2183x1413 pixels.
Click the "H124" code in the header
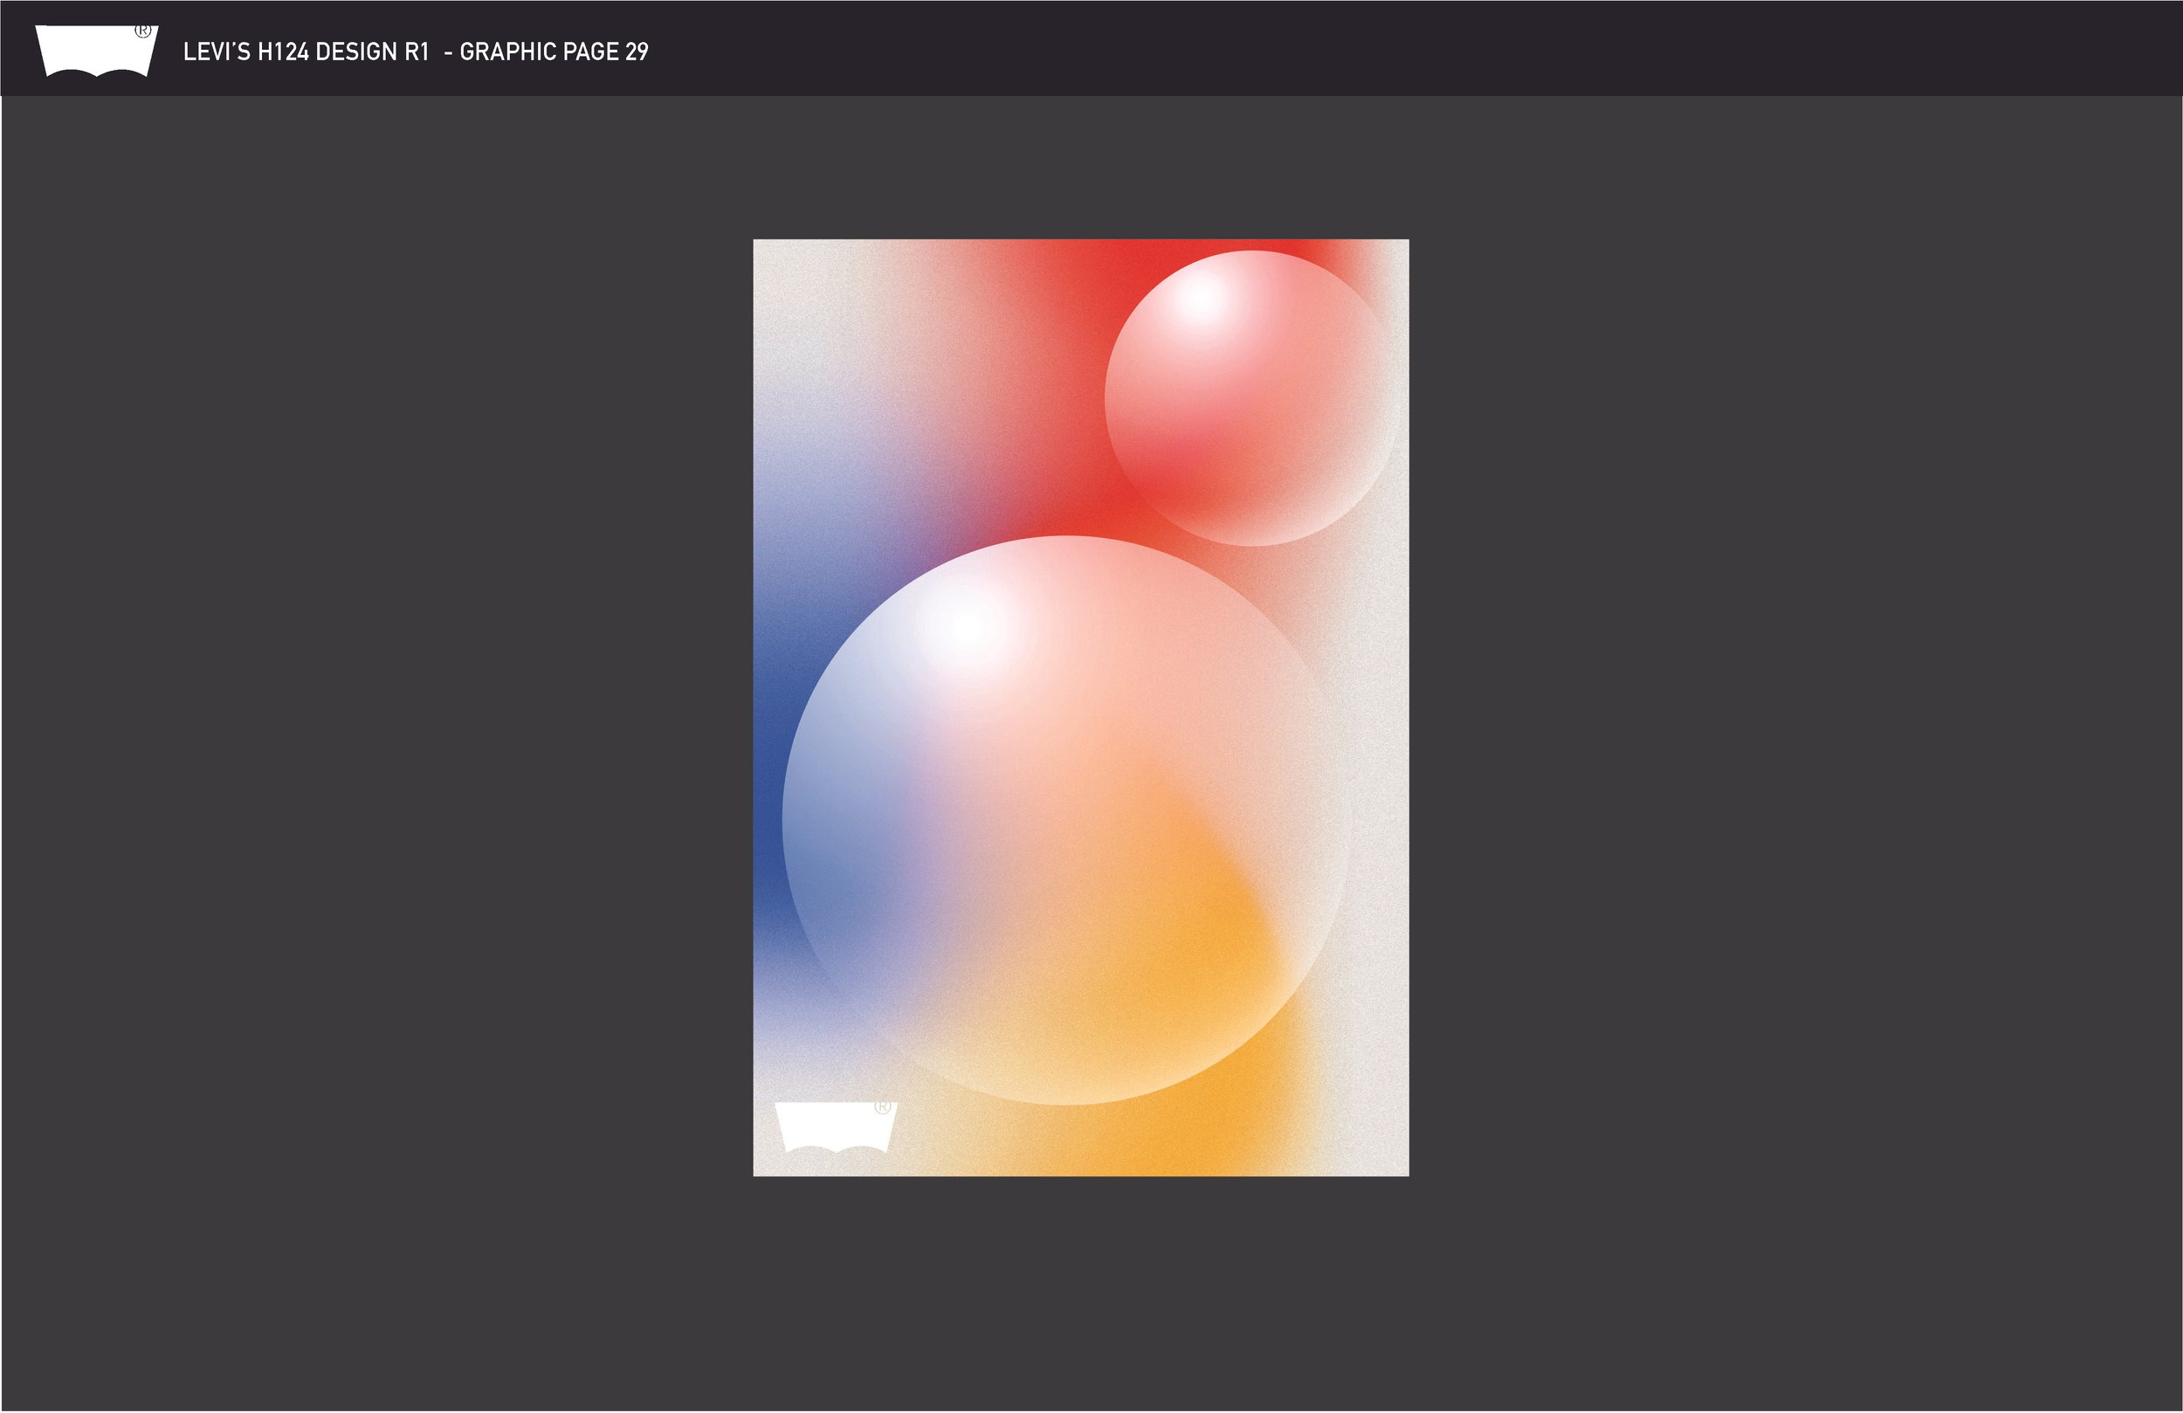pyautogui.click(x=284, y=52)
